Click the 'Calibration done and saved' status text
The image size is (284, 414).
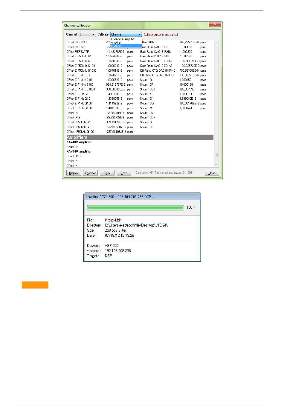pos(161,35)
